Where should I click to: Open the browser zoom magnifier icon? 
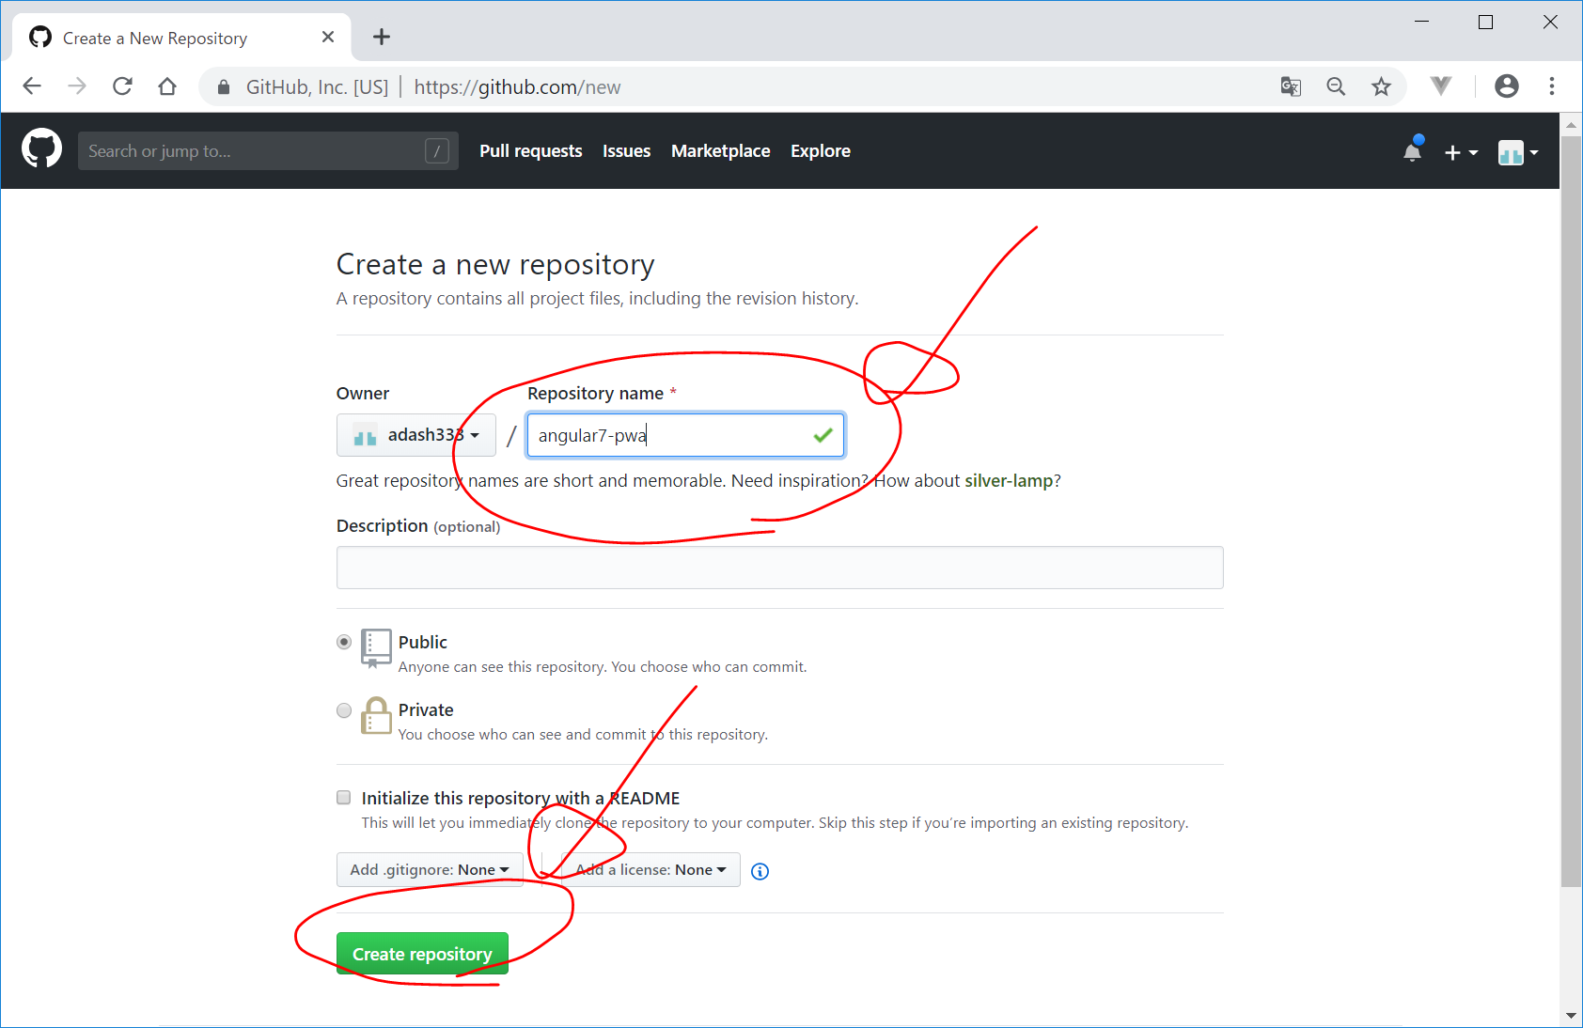(x=1336, y=87)
